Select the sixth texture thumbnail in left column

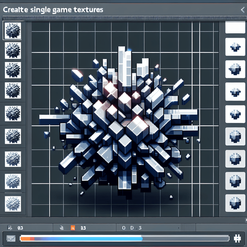click(x=13, y=136)
